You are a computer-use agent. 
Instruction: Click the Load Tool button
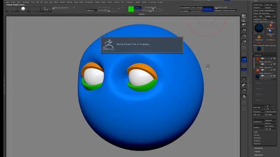tap(259, 5)
